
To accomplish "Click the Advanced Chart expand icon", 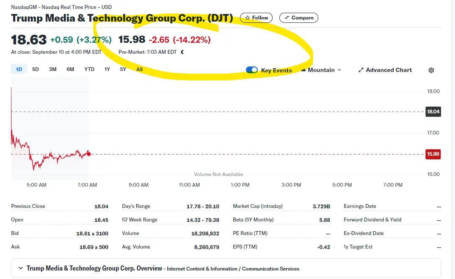I will click(361, 70).
